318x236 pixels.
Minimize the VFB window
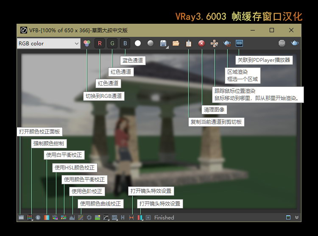point(253,30)
